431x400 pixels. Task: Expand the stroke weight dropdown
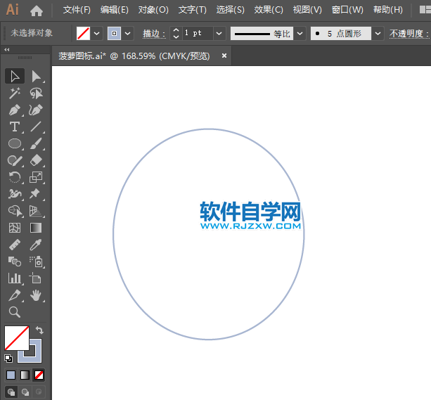click(x=219, y=33)
